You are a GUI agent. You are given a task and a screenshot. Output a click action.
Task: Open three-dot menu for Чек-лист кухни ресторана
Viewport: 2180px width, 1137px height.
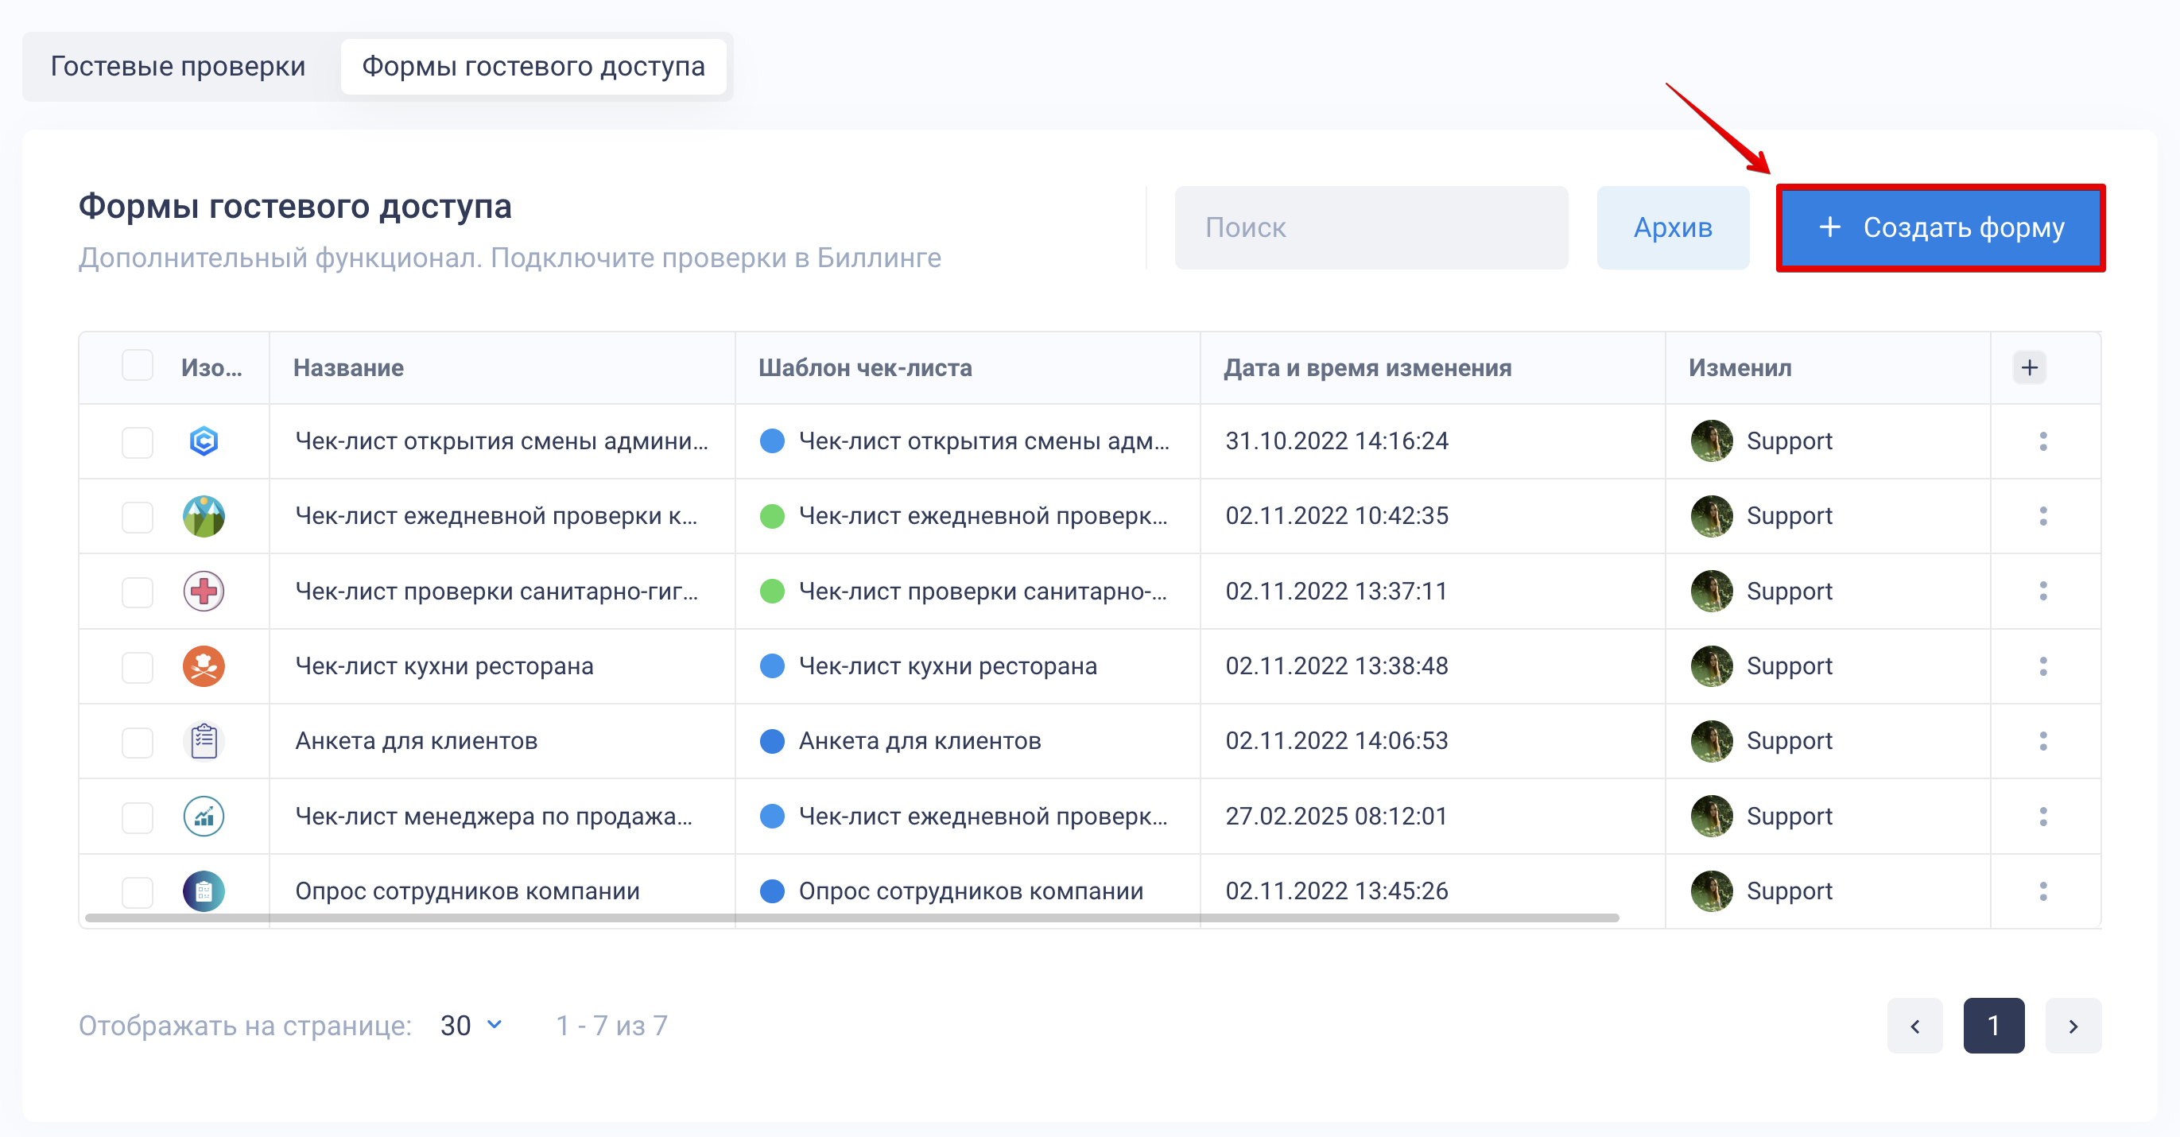2042,666
